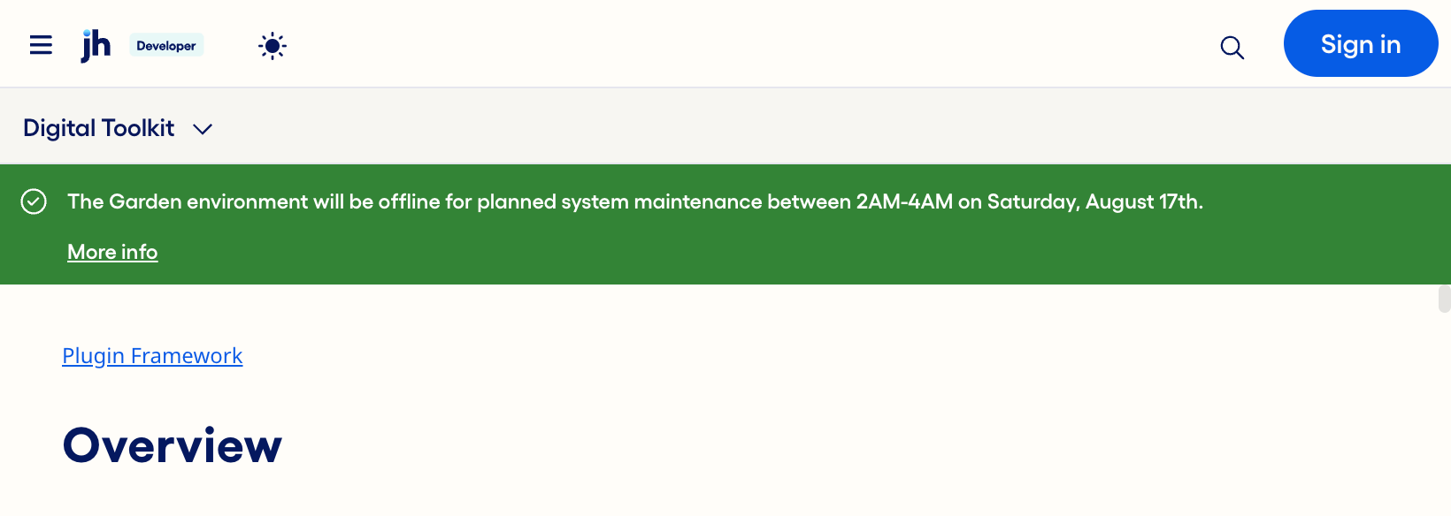Click the checkmark circle icon in banner
This screenshot has height=516, width=1451.
(x=34, y=202)
